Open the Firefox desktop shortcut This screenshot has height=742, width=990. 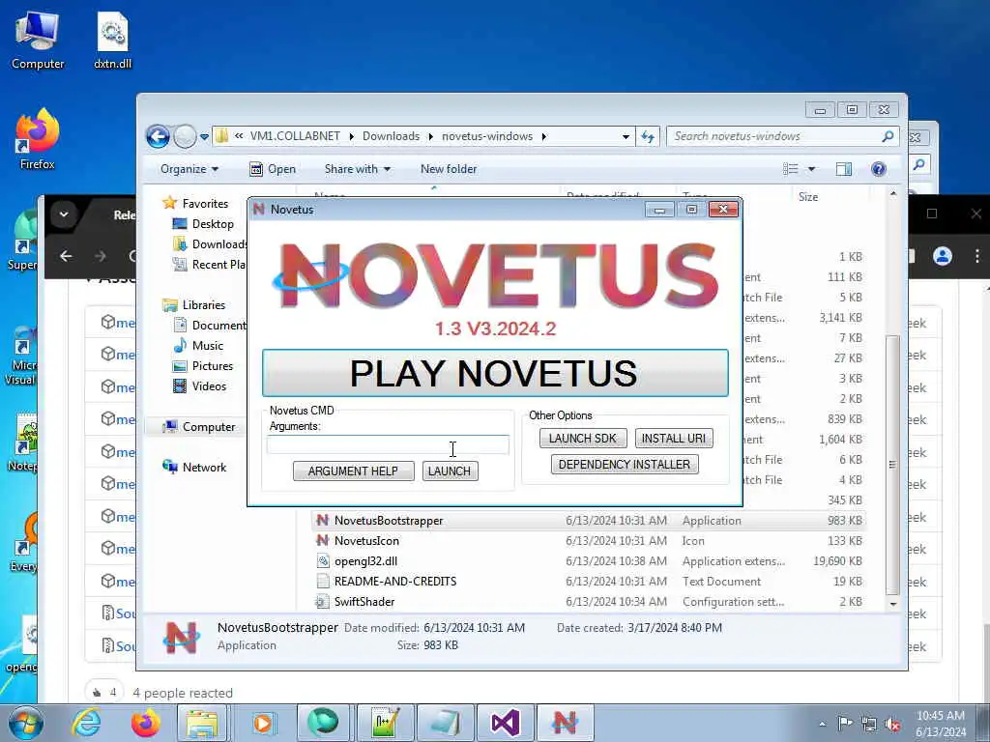38,139
